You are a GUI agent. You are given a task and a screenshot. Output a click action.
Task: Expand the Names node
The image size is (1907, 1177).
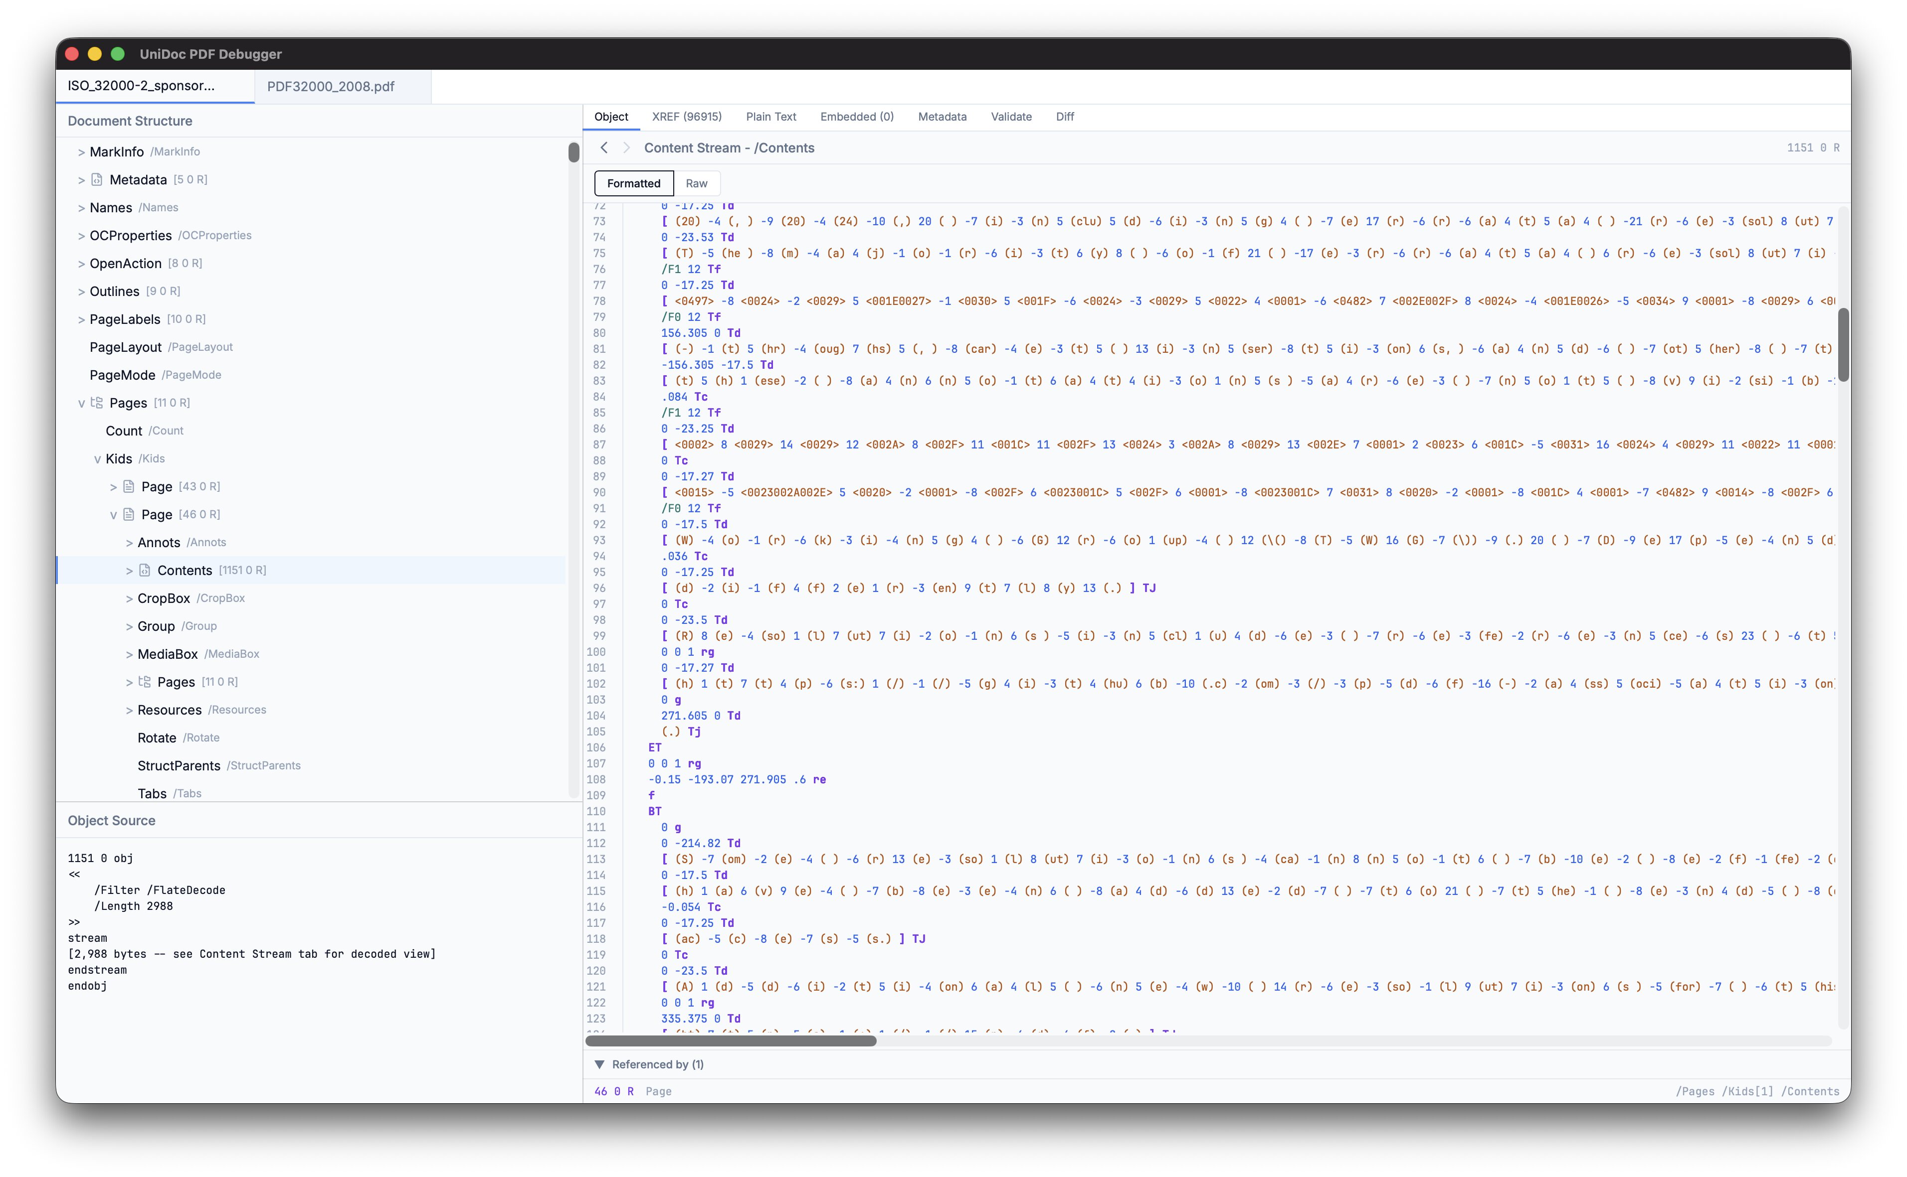tap(81, 208)
